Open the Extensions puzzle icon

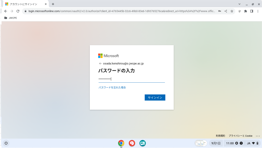(x=245, y=11)
